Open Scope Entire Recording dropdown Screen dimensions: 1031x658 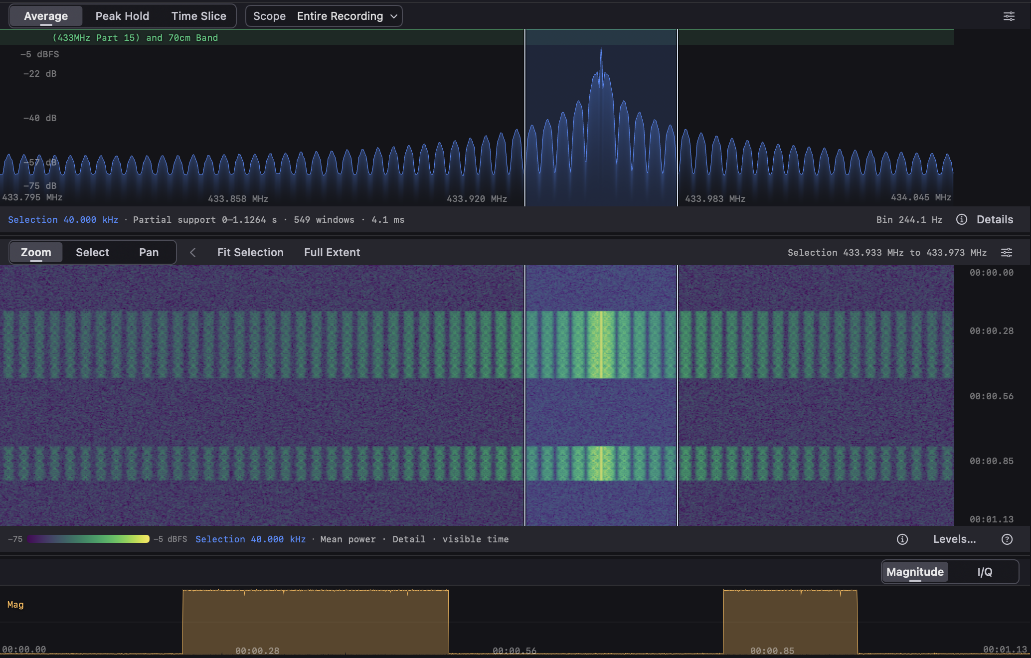[324, 16]
